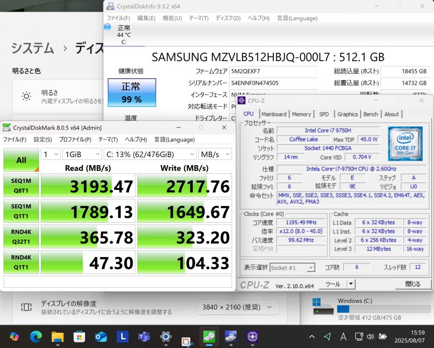Image resolution: width=434 pixels, height=348 pixels.
Task: Switch to CrystalDiskInfo via its taskbar icon
Action: [x=230, y=336]
